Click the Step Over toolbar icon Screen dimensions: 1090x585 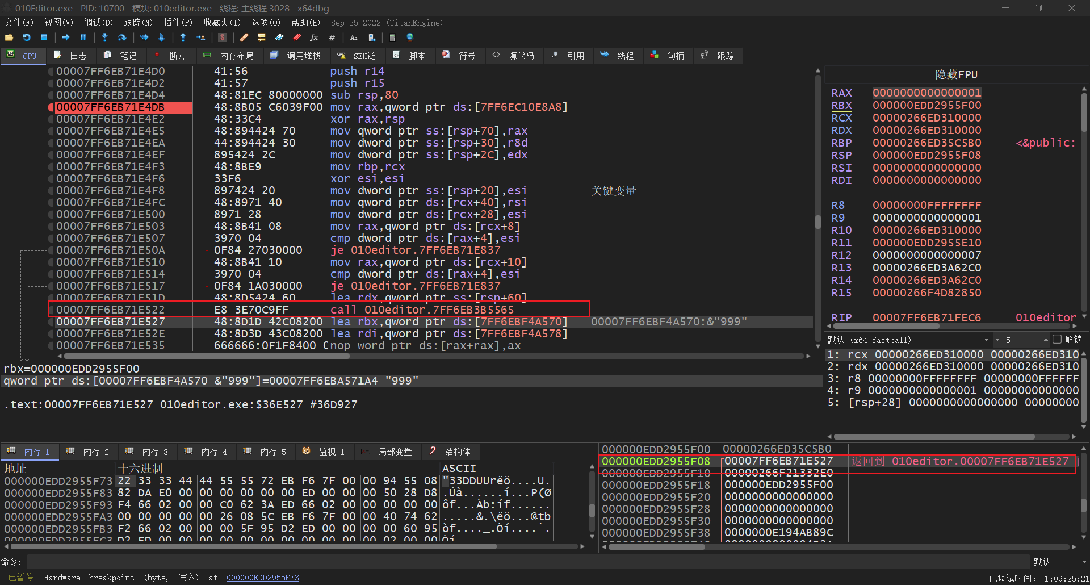tap(121, 37)
